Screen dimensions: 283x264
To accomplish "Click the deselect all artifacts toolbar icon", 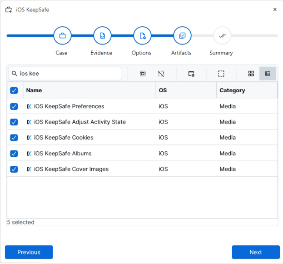I will point(161,74).
